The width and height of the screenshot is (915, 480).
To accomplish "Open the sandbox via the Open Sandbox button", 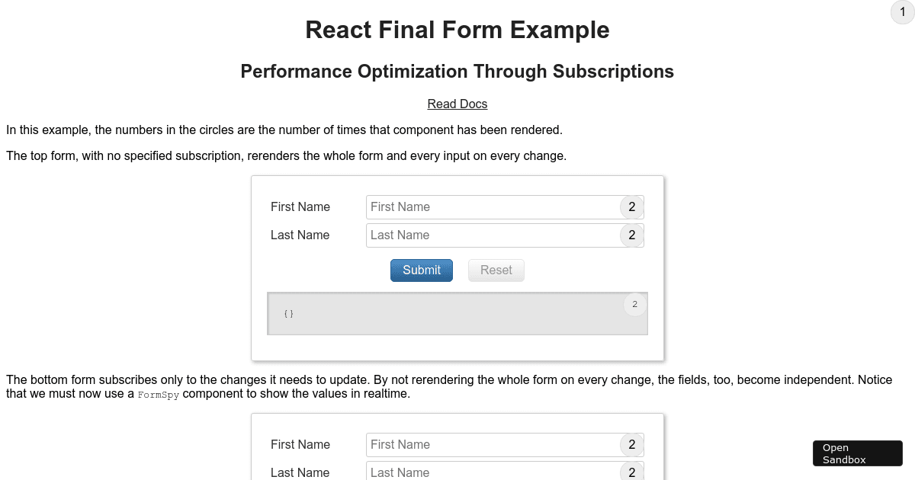I will (x=857, y=453).
